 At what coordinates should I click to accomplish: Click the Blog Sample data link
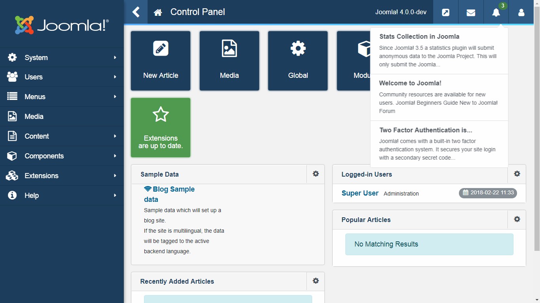(169, 194)
